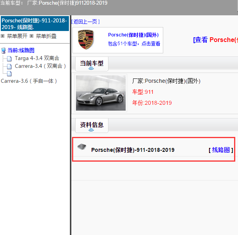Open the 查看 Porsche link on the right

click(216, 40)
